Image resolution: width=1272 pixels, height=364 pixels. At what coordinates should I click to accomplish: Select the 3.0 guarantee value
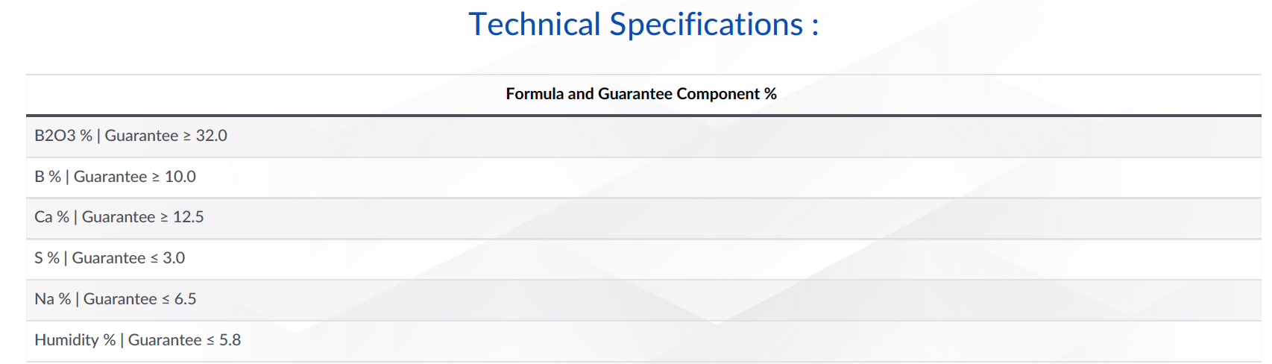coord(174,258)
